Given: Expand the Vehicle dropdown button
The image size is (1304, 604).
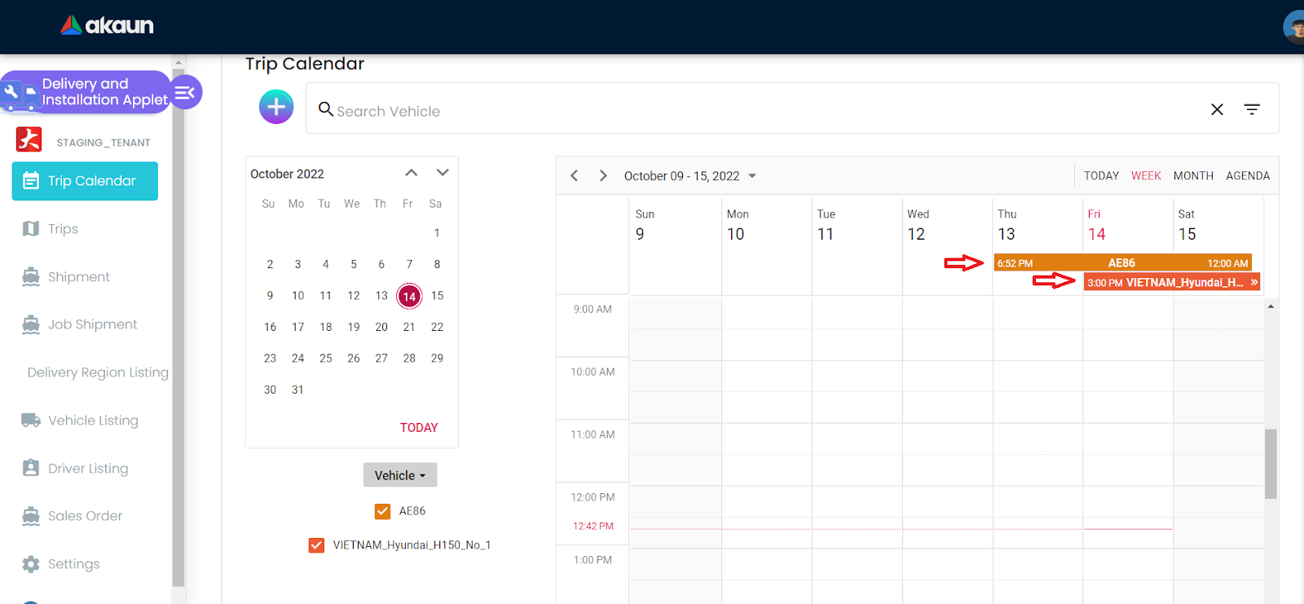Looking at the screenshot, I should [399, 475].
